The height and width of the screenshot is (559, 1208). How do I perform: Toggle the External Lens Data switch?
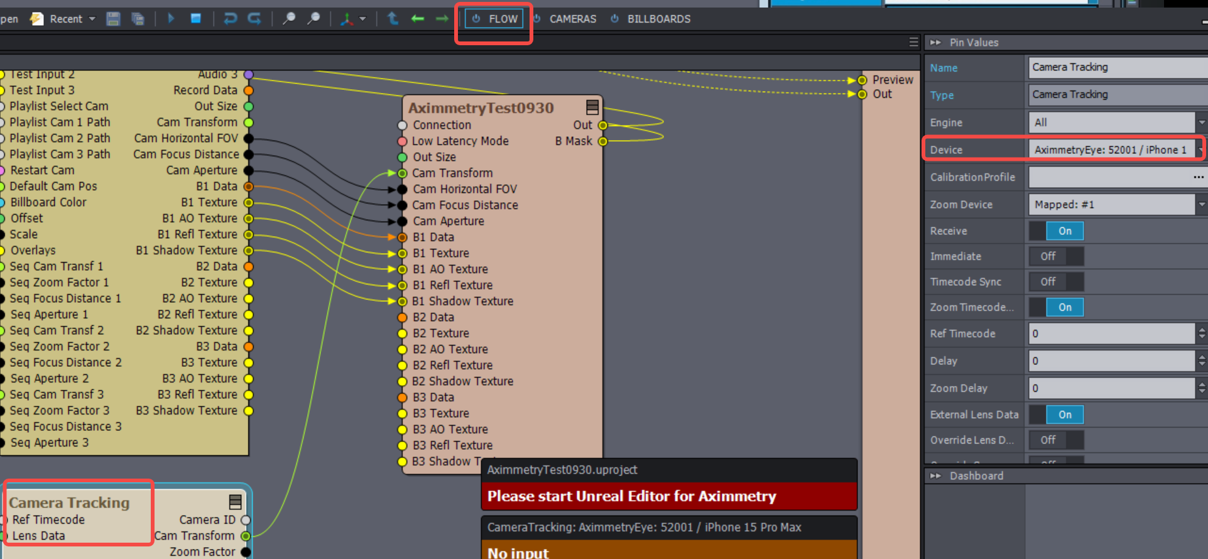coord(1057,415)
